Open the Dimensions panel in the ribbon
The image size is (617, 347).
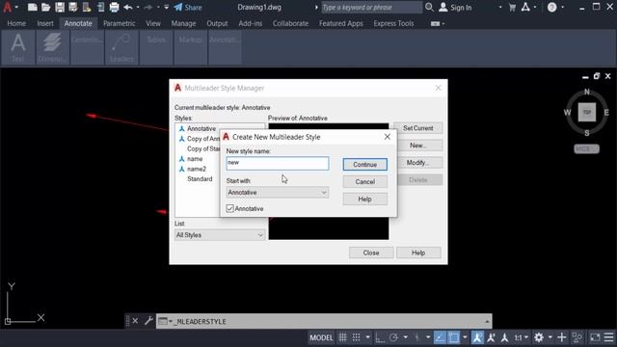pyautogui.click(x=52, y=47)
